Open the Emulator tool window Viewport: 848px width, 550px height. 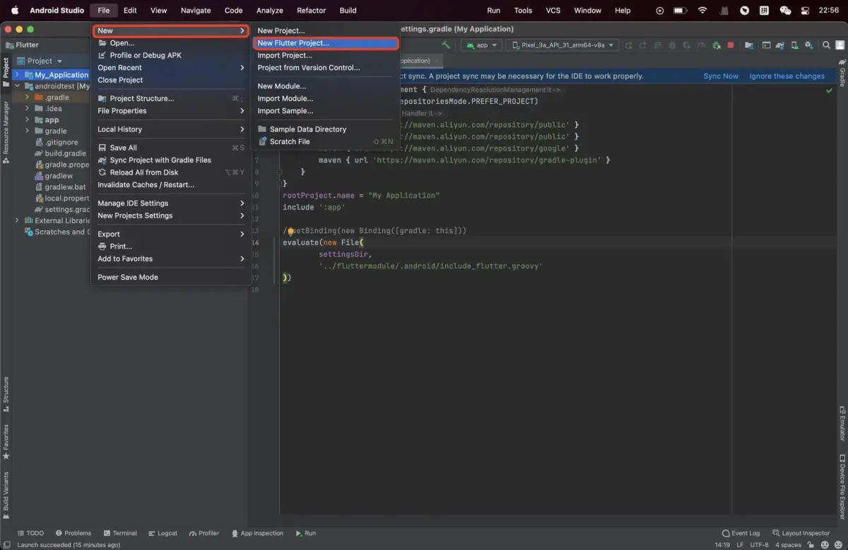[x=842, y=424]
